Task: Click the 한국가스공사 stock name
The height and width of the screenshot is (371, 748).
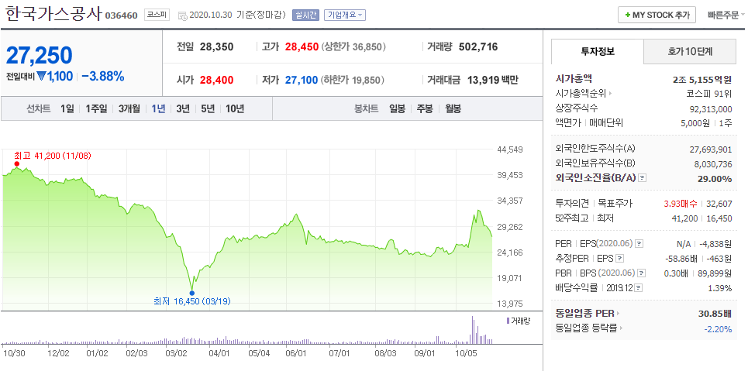Action: 53,14
